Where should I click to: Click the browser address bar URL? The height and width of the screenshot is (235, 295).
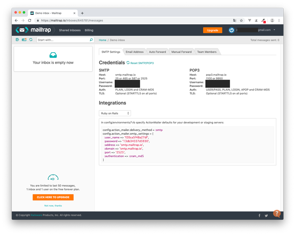[72, 21]
